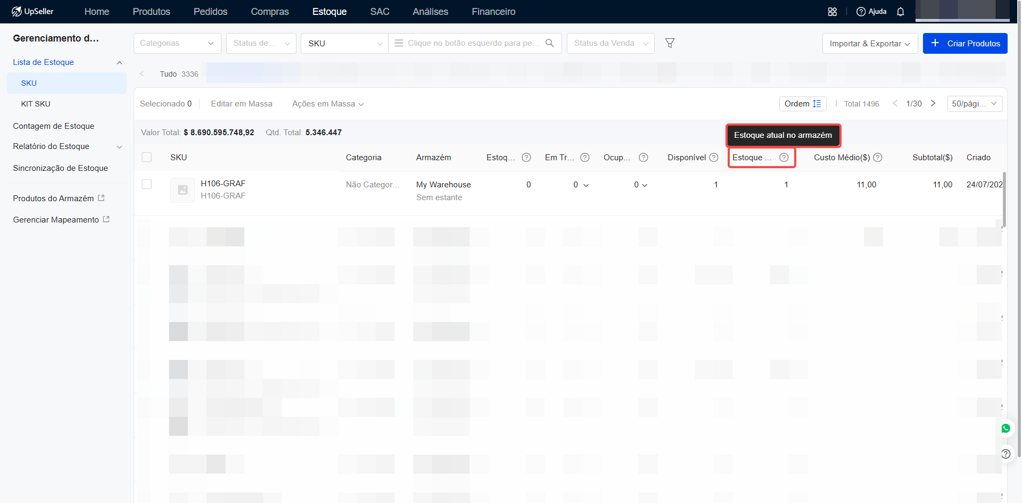Select the H106-GRAF row checkbox
Image resolution: width=1022 pixels, height=503 pixels.
click(x=147, y=184)
